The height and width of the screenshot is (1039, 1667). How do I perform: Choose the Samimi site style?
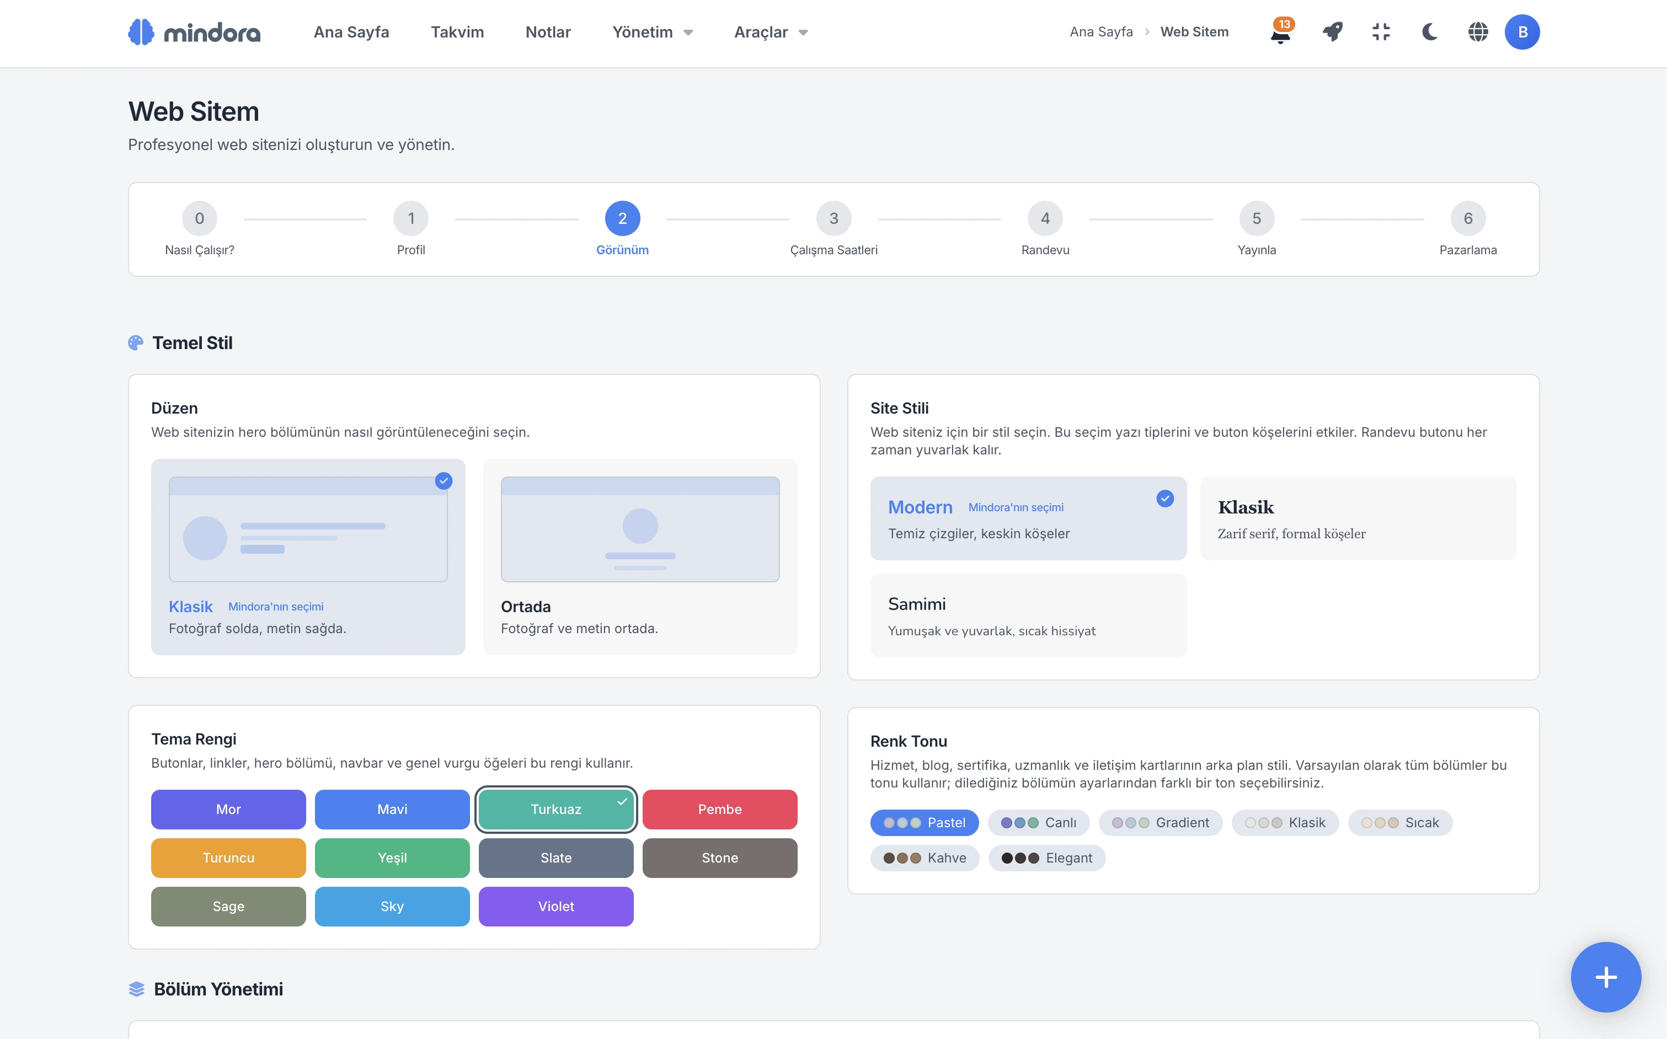point(1028,615)
